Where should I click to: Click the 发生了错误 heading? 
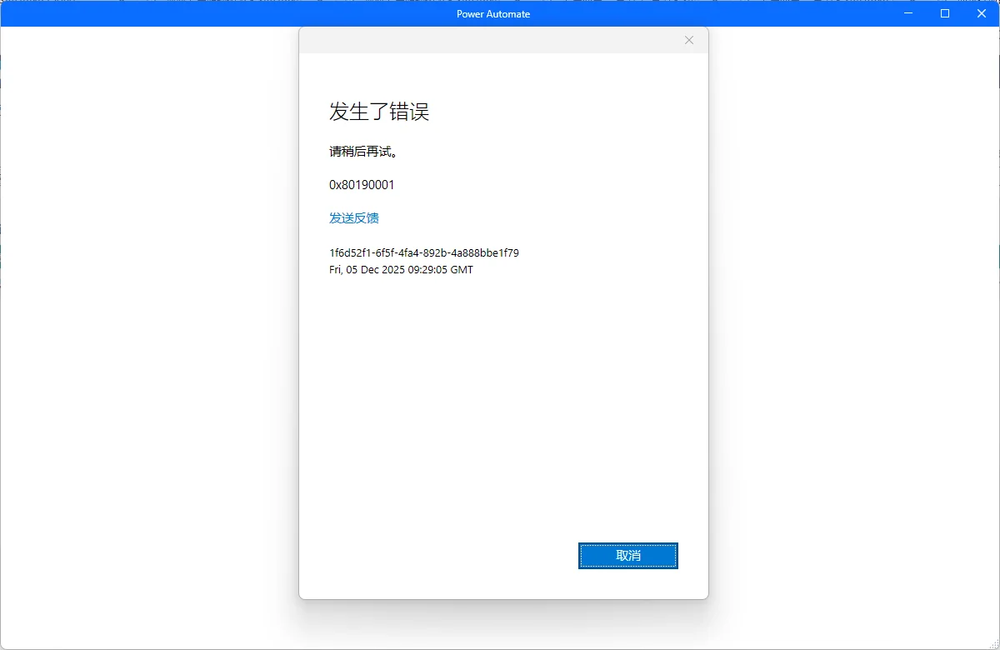pos(379,112)
